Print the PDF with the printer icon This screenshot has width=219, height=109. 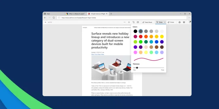tap(180, 22)
